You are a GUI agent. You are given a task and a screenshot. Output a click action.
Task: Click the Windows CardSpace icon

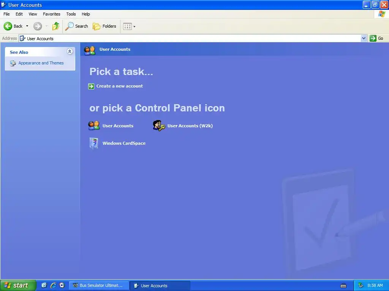coord(94,143)
